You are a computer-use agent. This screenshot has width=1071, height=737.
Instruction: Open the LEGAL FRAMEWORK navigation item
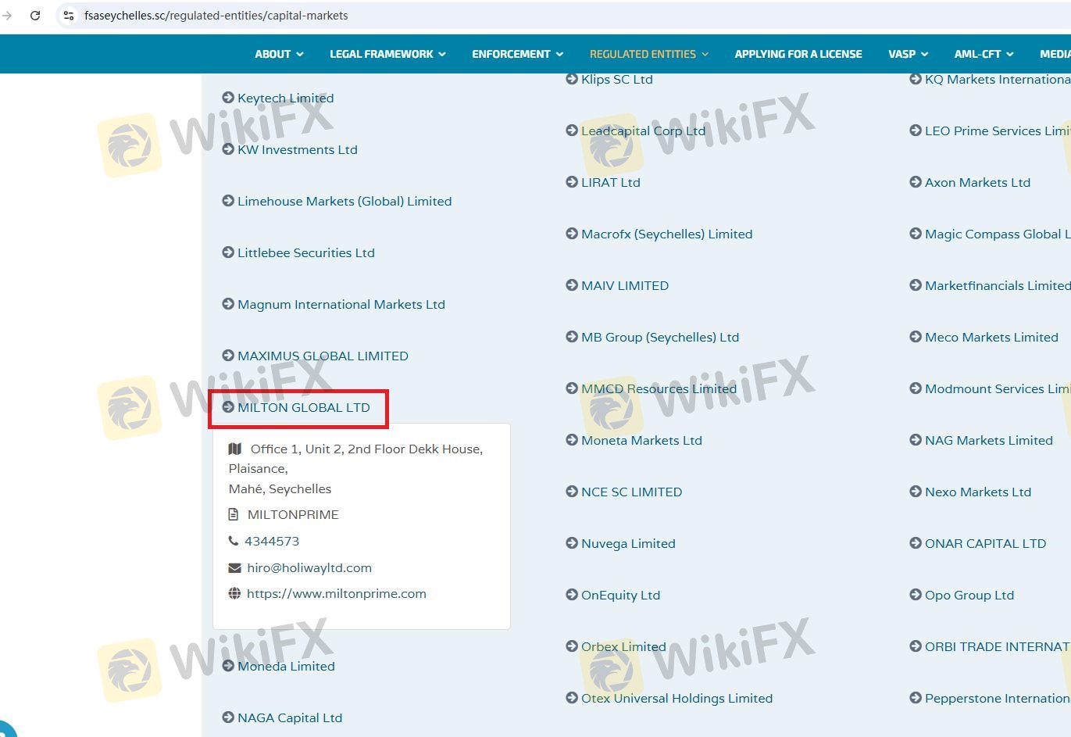pos(381,54)
